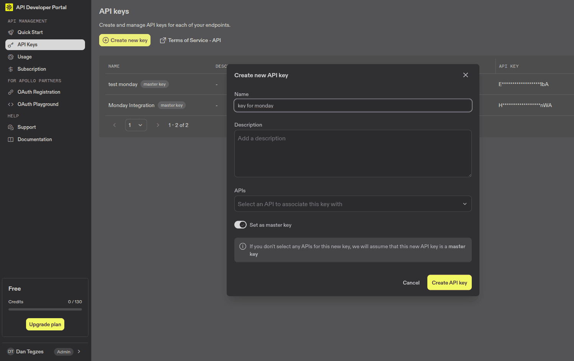Viewport: 574px width, 361px height.
Task: Open OAuth Playground code icon
Action: pos(11,104)
